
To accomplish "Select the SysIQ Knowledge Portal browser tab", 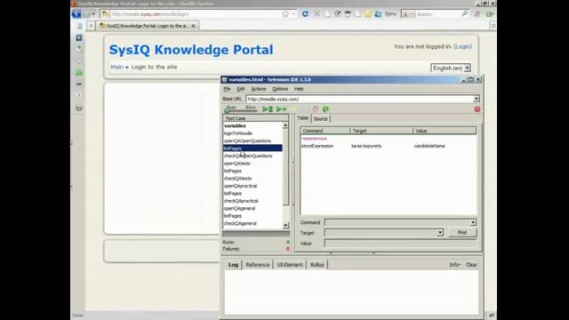I will click(147, 26).
